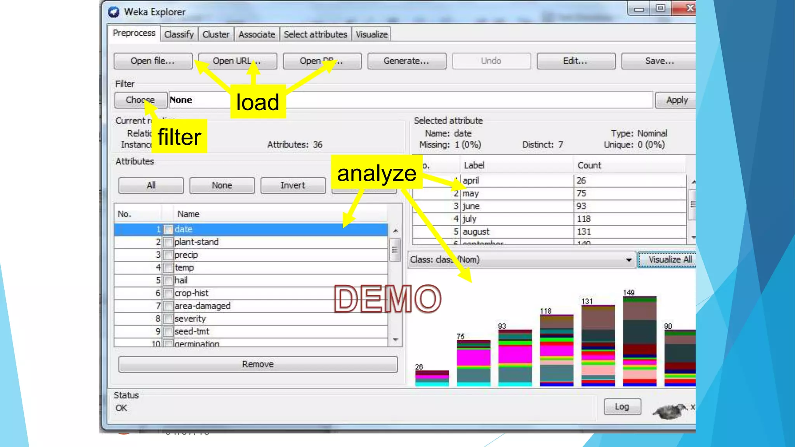The height and width of the screenshot is (447, 795).
Task: Click the Weka bird icon beside Log
Action: 669,411
